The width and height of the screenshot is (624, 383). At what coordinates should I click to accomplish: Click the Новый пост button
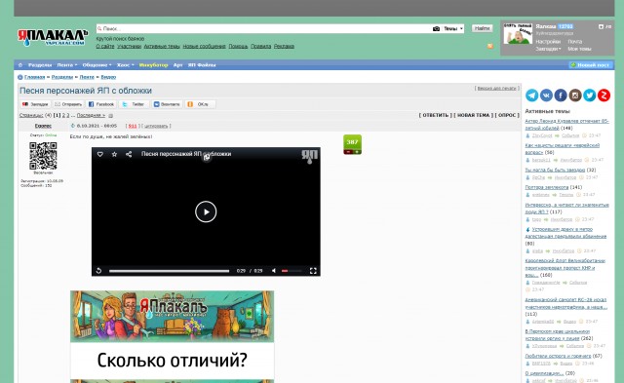(x=590, y=65)
